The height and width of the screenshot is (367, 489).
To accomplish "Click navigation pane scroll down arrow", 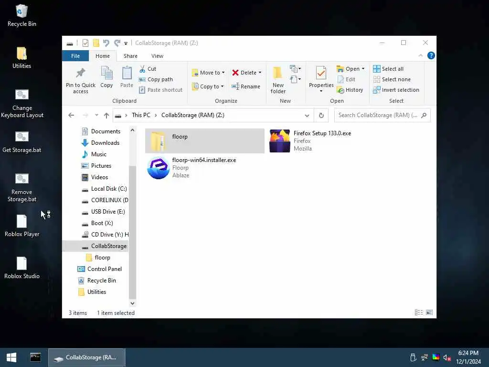I will (x=133, y=303).
